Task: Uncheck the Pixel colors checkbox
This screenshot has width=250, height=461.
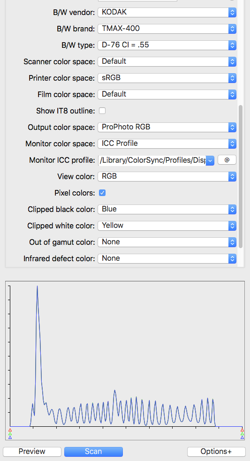Action: 102,193
